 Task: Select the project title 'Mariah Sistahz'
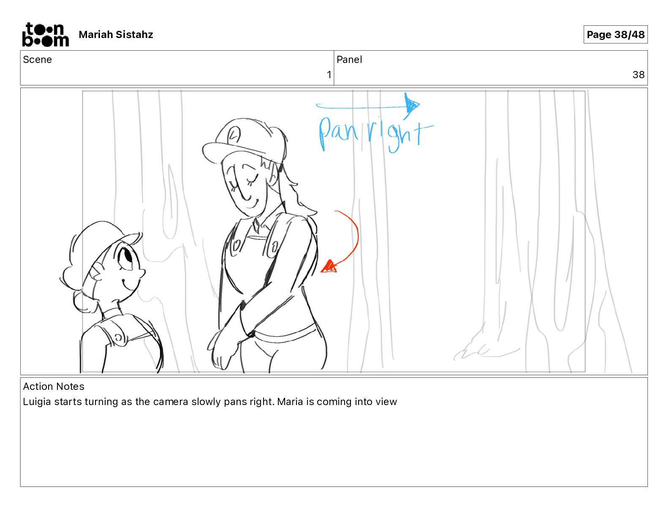[x=116, y=35]
